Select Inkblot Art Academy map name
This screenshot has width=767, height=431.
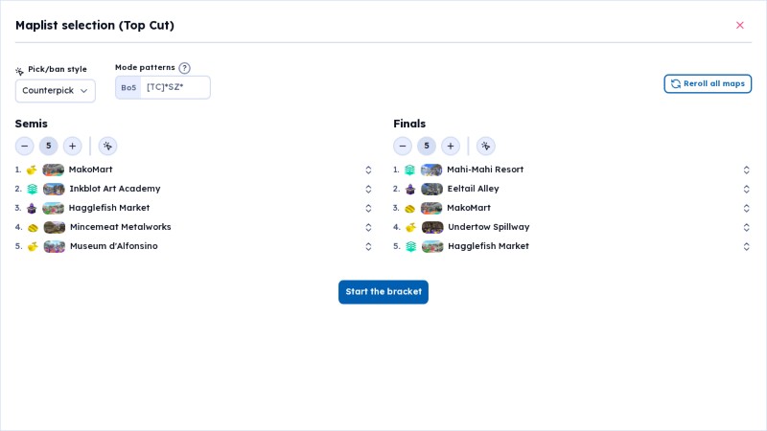click(115, 189)
